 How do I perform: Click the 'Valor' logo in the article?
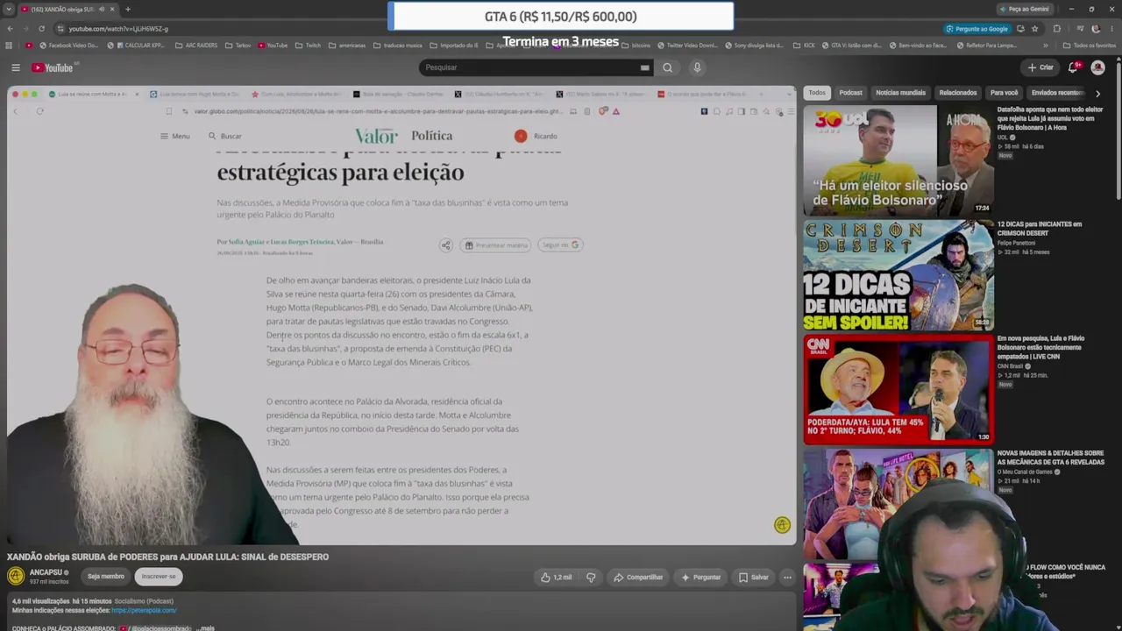376,136
